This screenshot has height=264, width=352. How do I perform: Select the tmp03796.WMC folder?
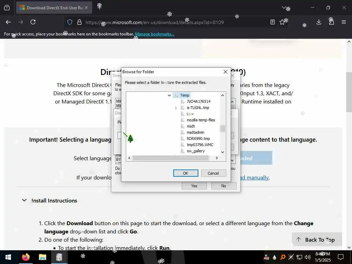coord(200,145)
